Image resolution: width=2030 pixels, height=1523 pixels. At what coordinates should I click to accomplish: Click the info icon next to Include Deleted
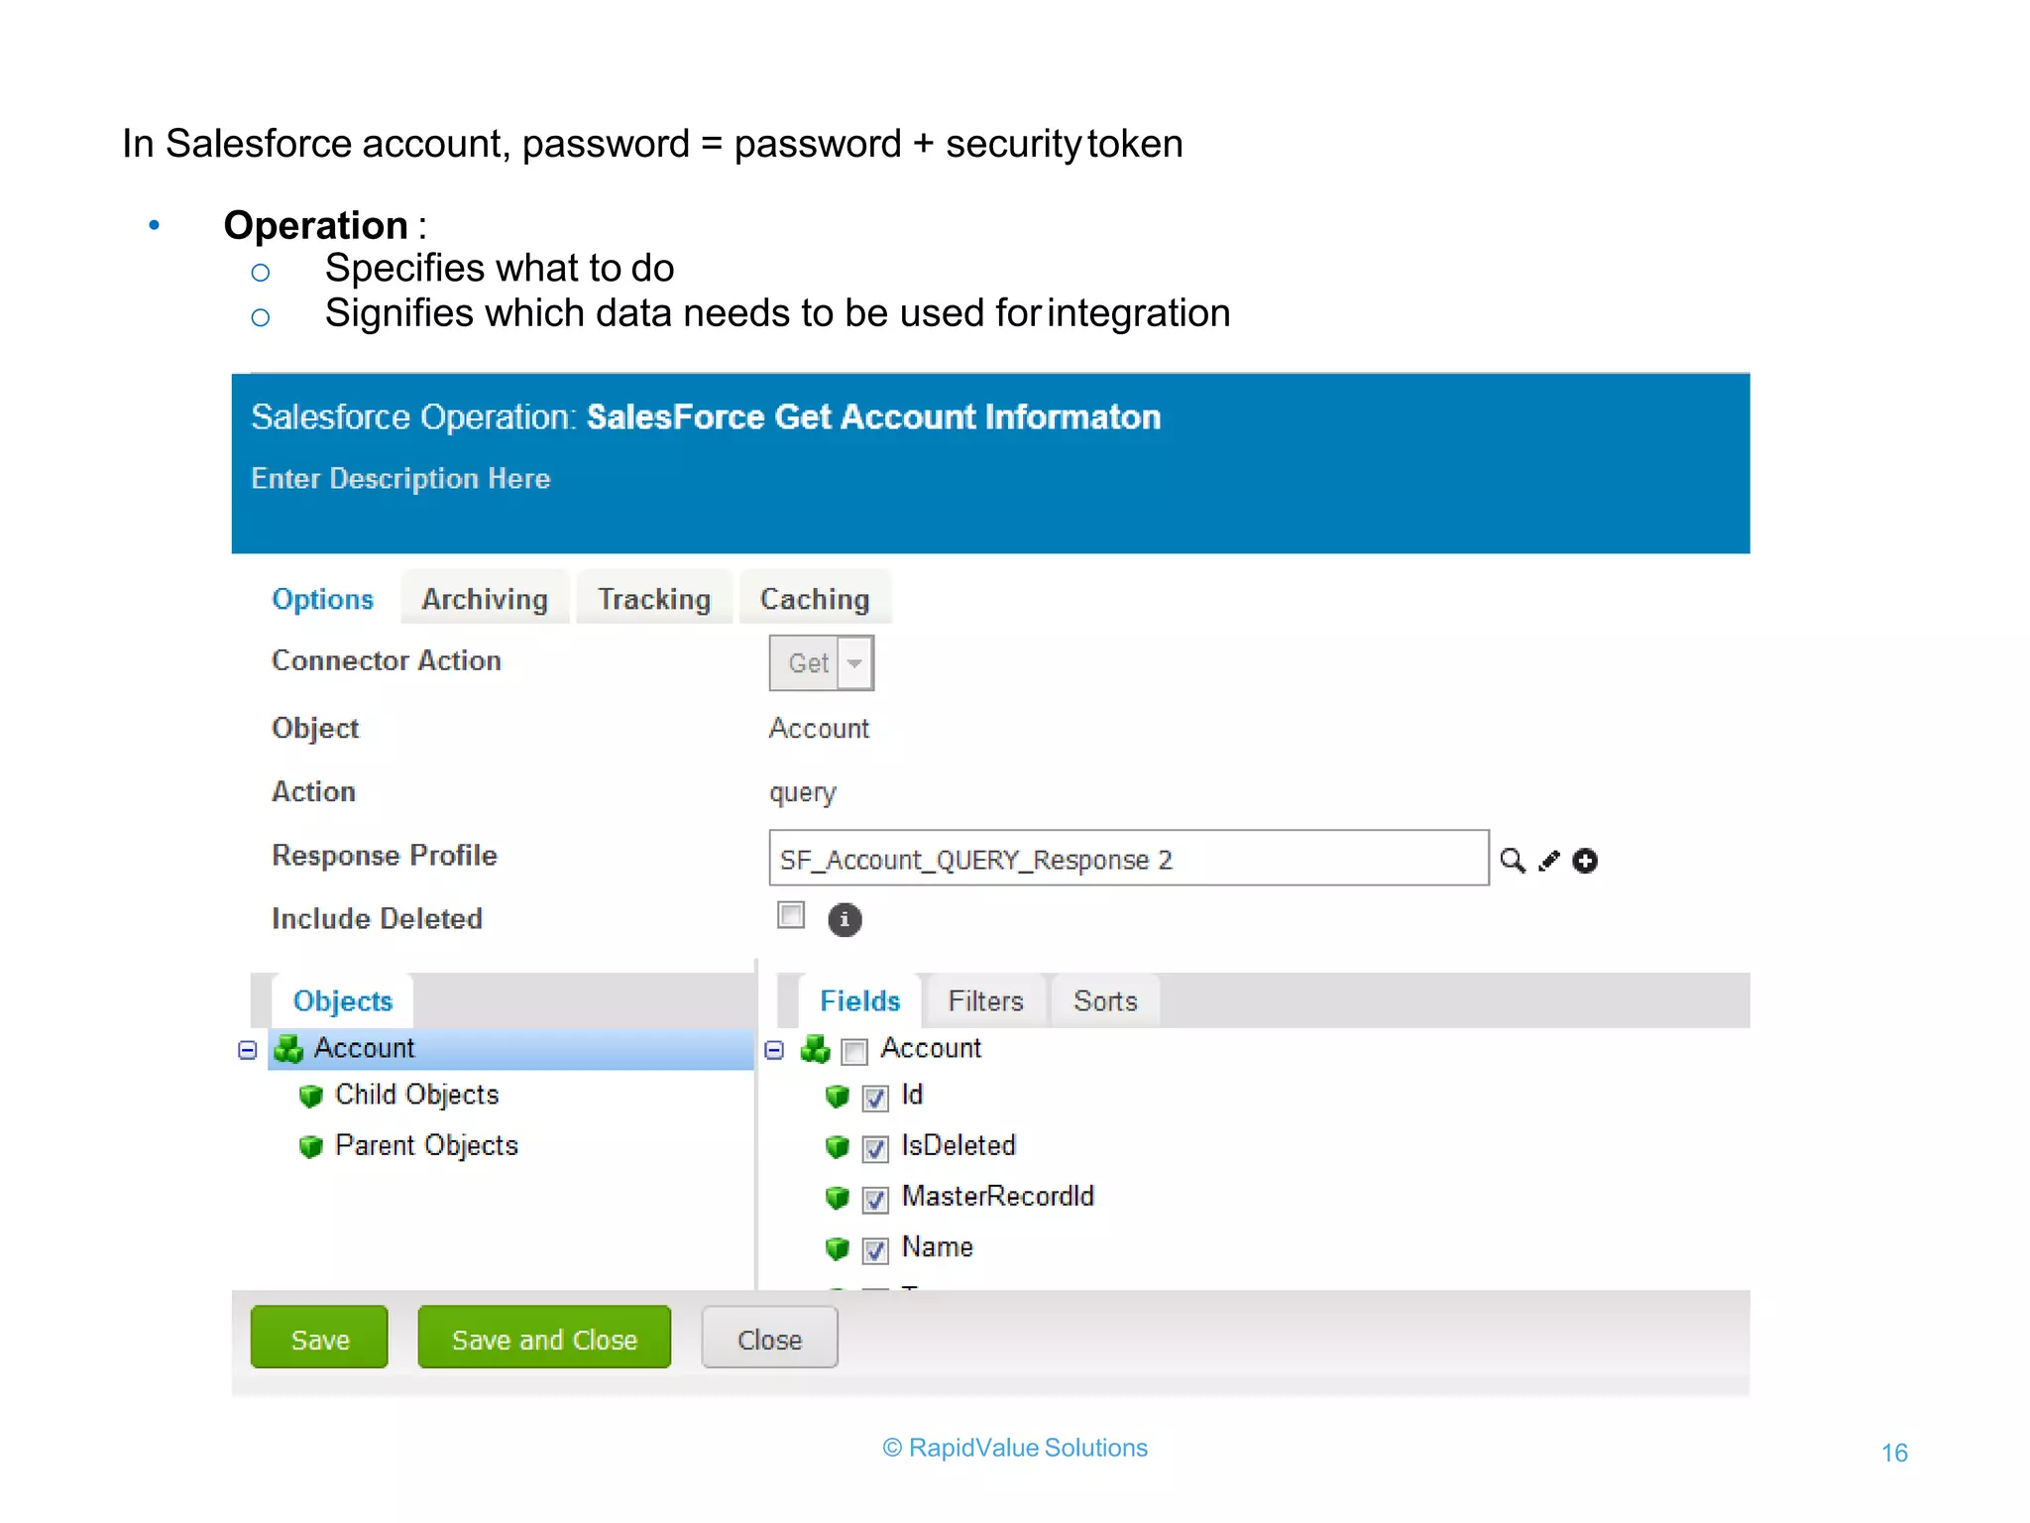845,919
